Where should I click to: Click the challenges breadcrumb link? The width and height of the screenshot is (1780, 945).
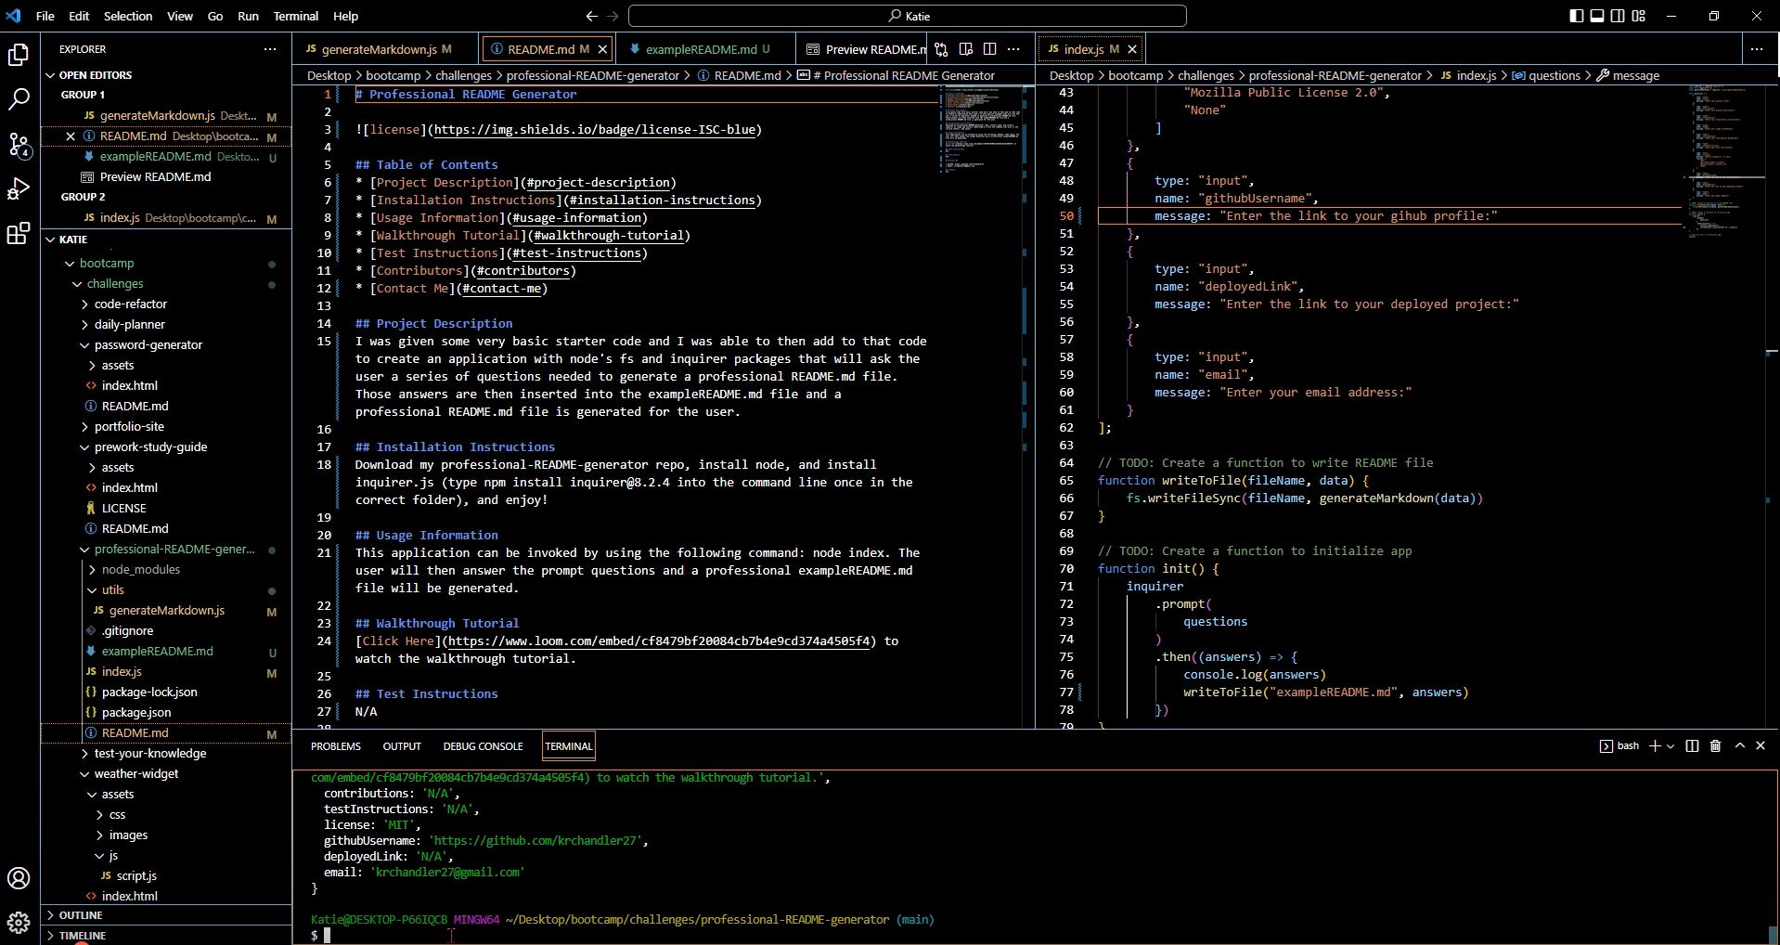click(x=461, y=75)
